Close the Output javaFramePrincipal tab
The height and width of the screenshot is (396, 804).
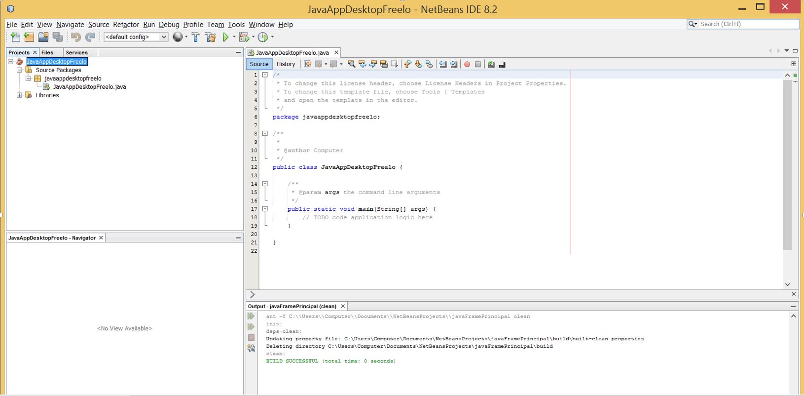(x=343, y=306)
